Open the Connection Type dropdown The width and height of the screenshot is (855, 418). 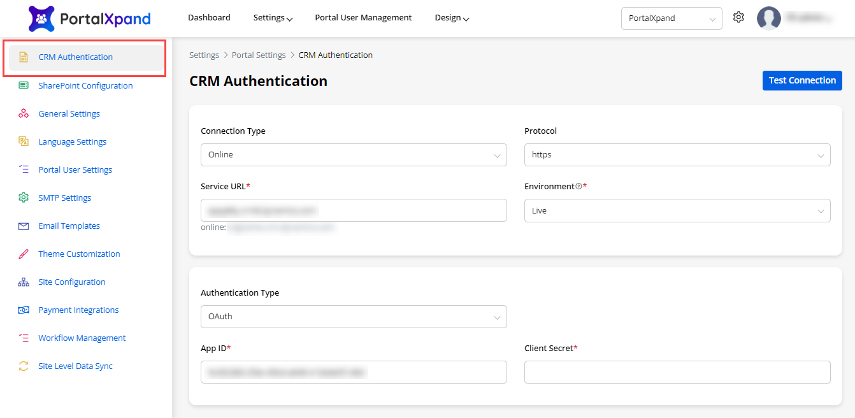(354, 155)
